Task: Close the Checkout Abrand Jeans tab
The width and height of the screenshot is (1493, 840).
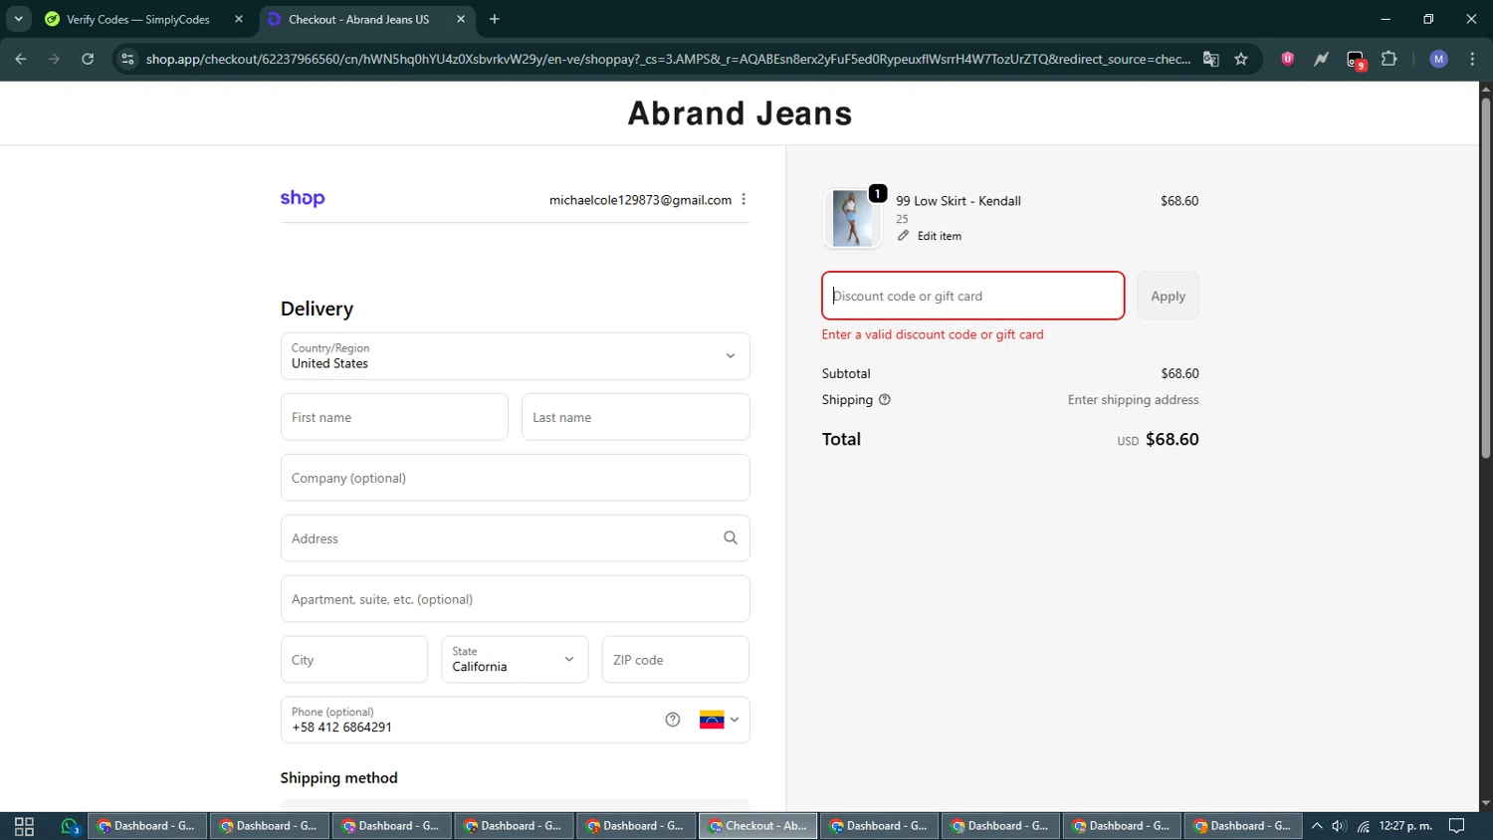Action: pyautogui.click(x=461, y=19)
